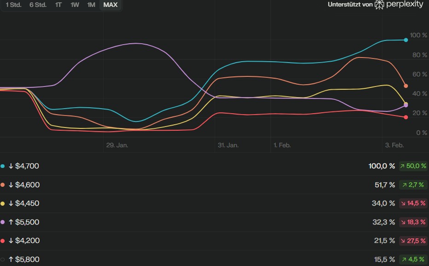Click the red 14,5 % change badge
429x266 pixels.
point(413,203)
